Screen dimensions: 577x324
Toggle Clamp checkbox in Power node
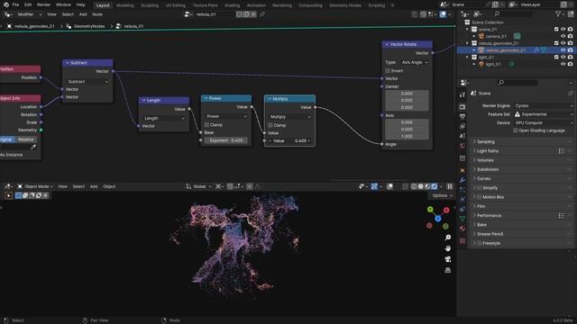pyautogui.click(x=206, y=125)
